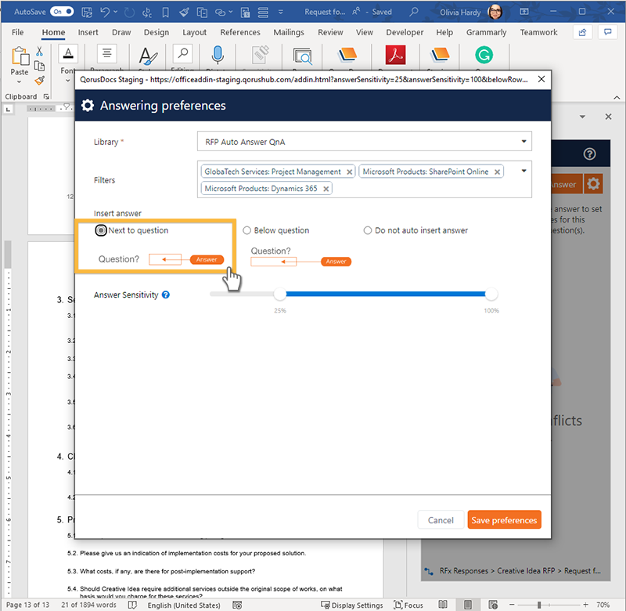Viewport: 626px width, 611px height.
Task: Go to the Developer tab
Action: (405, 32)
